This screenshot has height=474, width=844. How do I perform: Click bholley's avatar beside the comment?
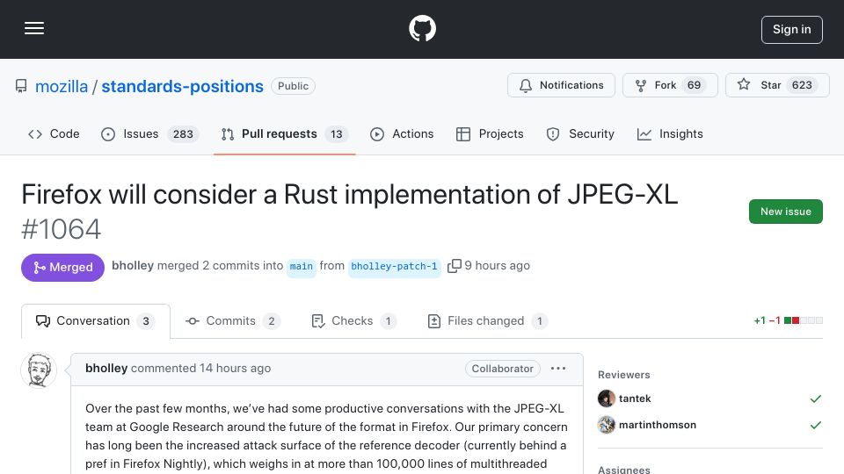pos(39,370)
